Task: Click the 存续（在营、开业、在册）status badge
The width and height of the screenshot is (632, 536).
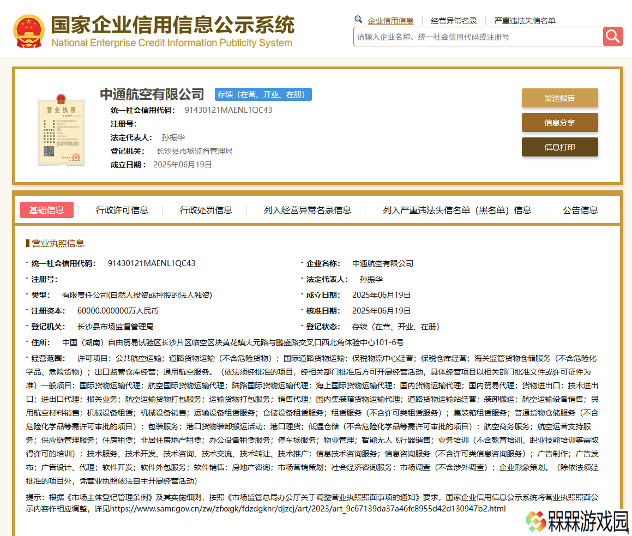Action: 263,94
